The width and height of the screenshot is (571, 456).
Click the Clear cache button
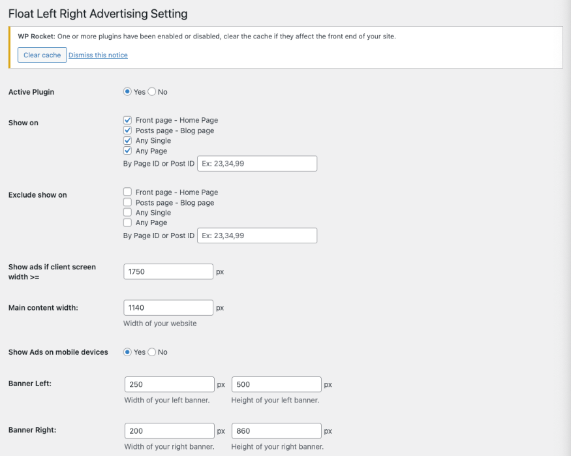pyautogui.click(x=42, y=55)
